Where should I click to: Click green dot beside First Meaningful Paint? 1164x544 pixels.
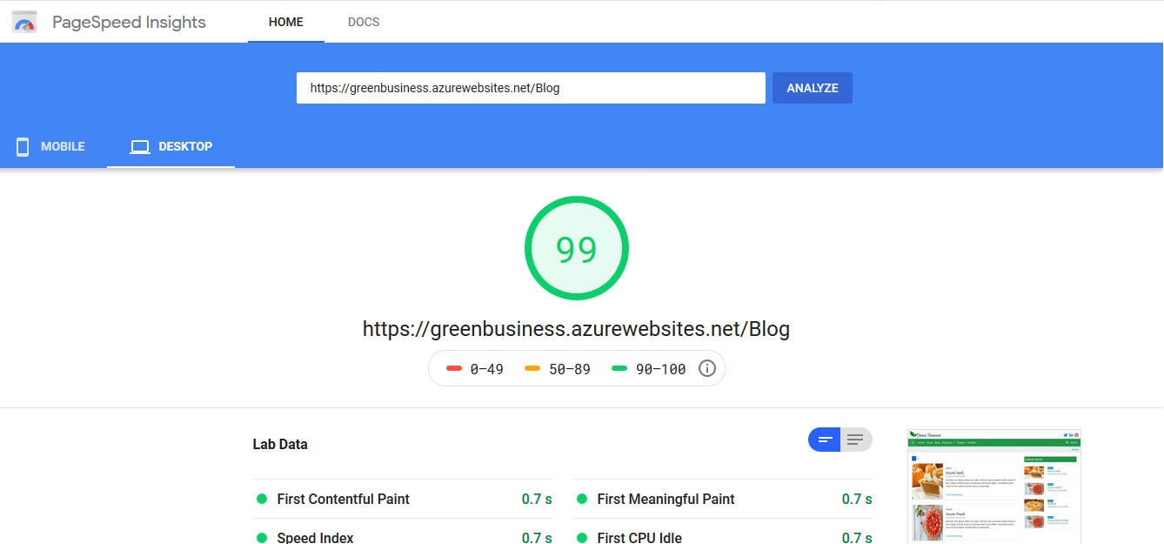click(581, 499)
